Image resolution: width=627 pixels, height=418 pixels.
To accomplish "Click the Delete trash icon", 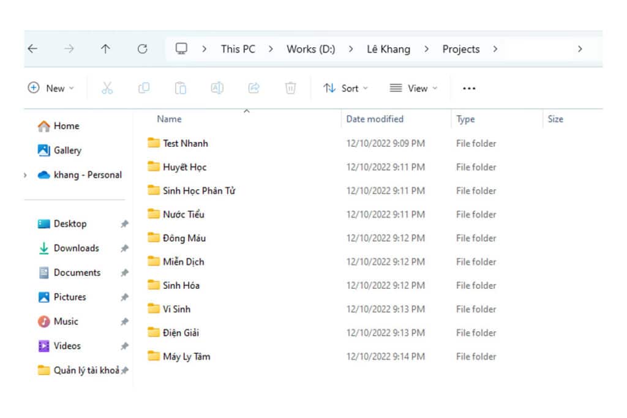I will [290, 88].
